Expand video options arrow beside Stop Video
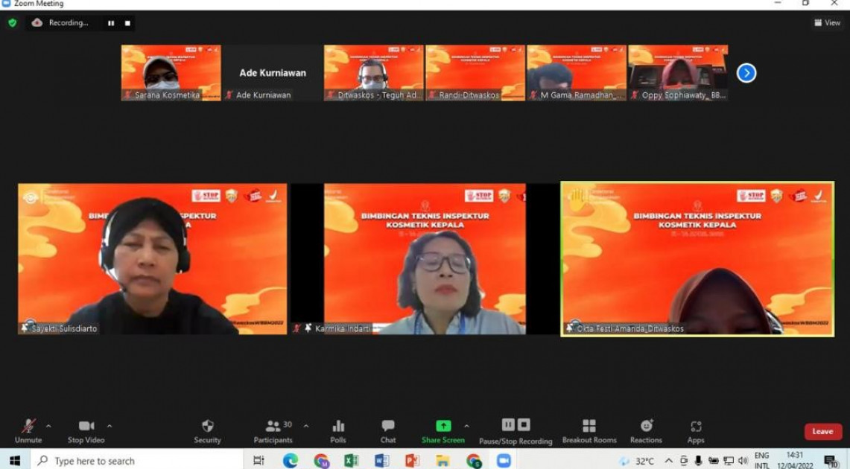Viewport: 850px width, 469px height. coord(110,427)
